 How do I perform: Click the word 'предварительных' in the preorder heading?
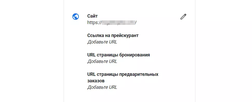click(139, 75)
